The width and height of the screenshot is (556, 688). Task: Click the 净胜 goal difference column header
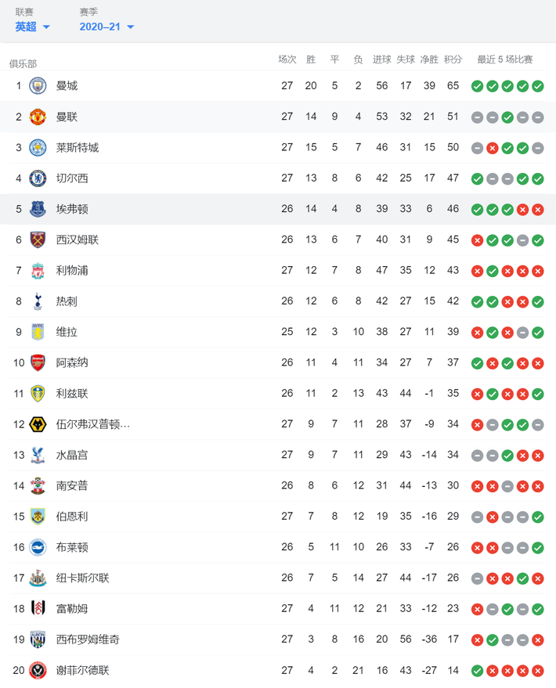click(x=429, y=59)
